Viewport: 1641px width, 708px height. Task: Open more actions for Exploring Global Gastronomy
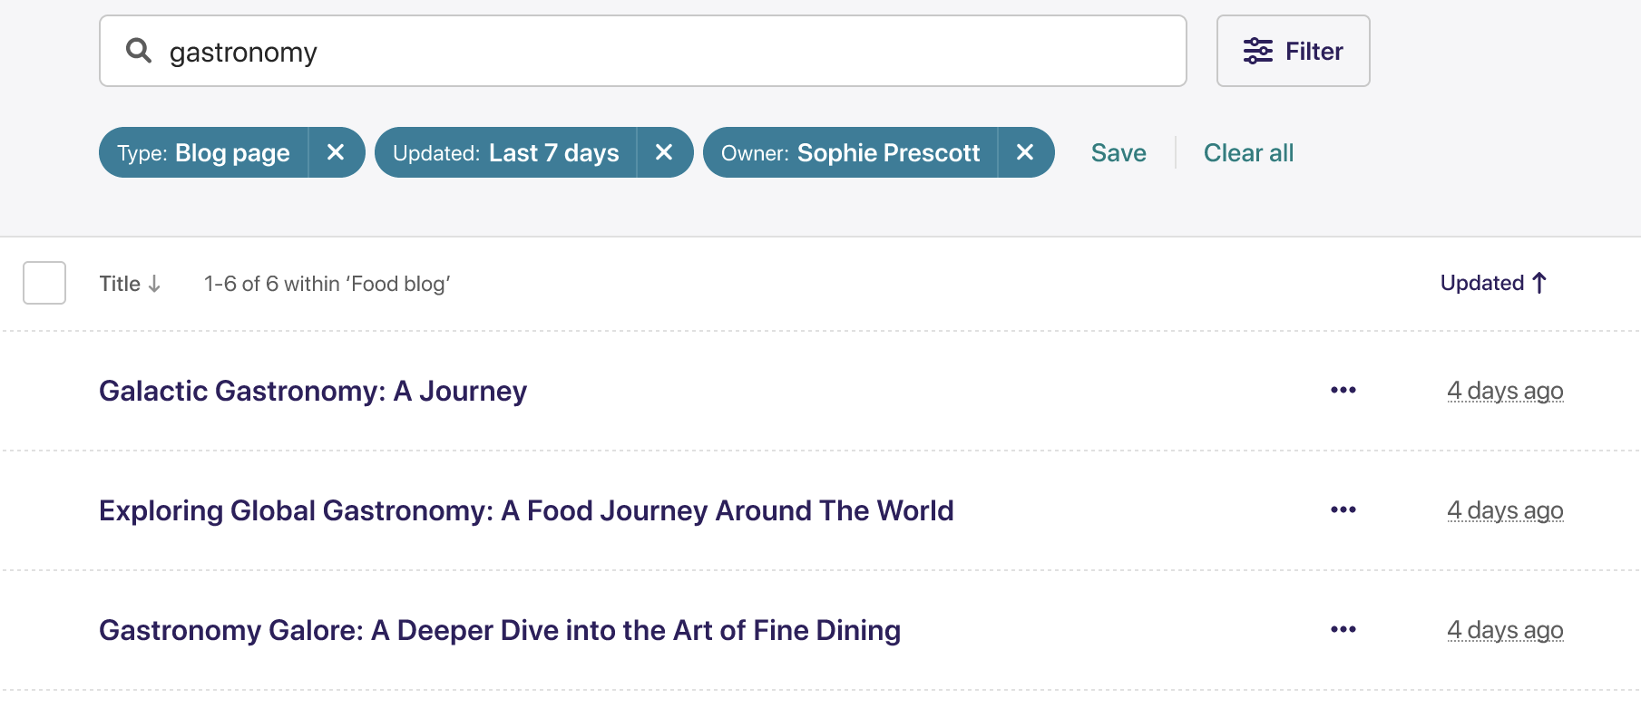coord(1343,510)
